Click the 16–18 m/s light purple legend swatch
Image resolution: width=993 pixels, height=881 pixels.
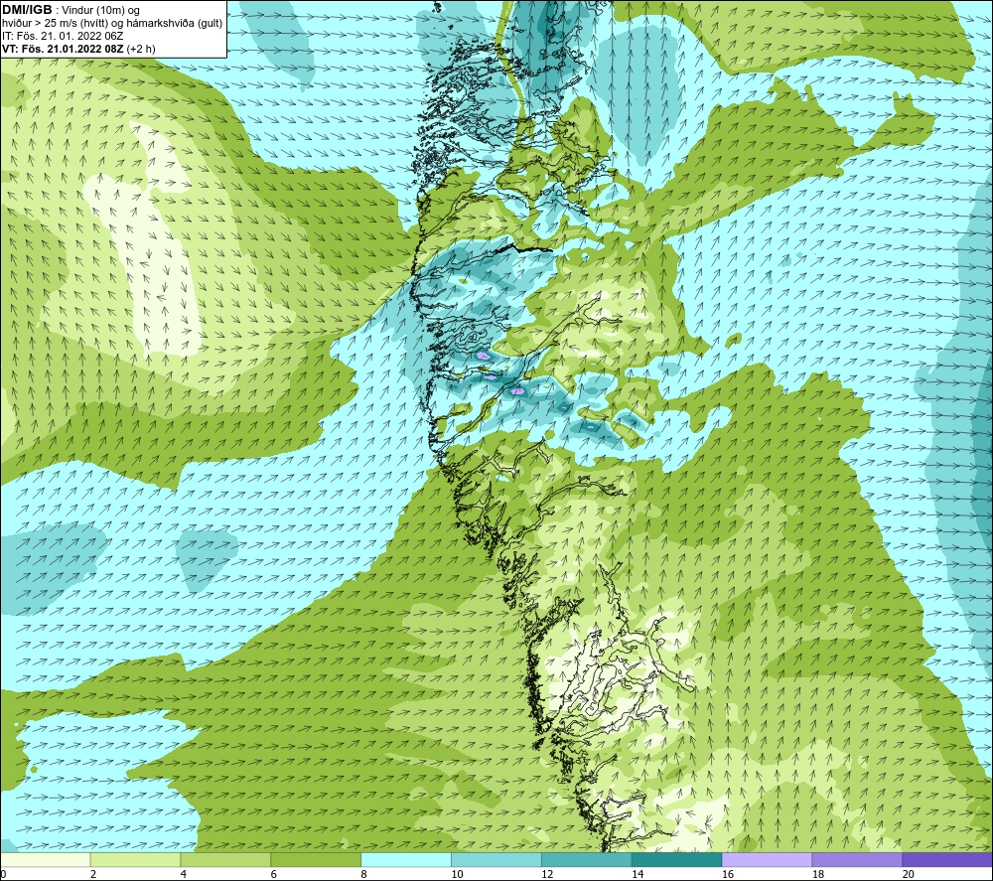767,860
